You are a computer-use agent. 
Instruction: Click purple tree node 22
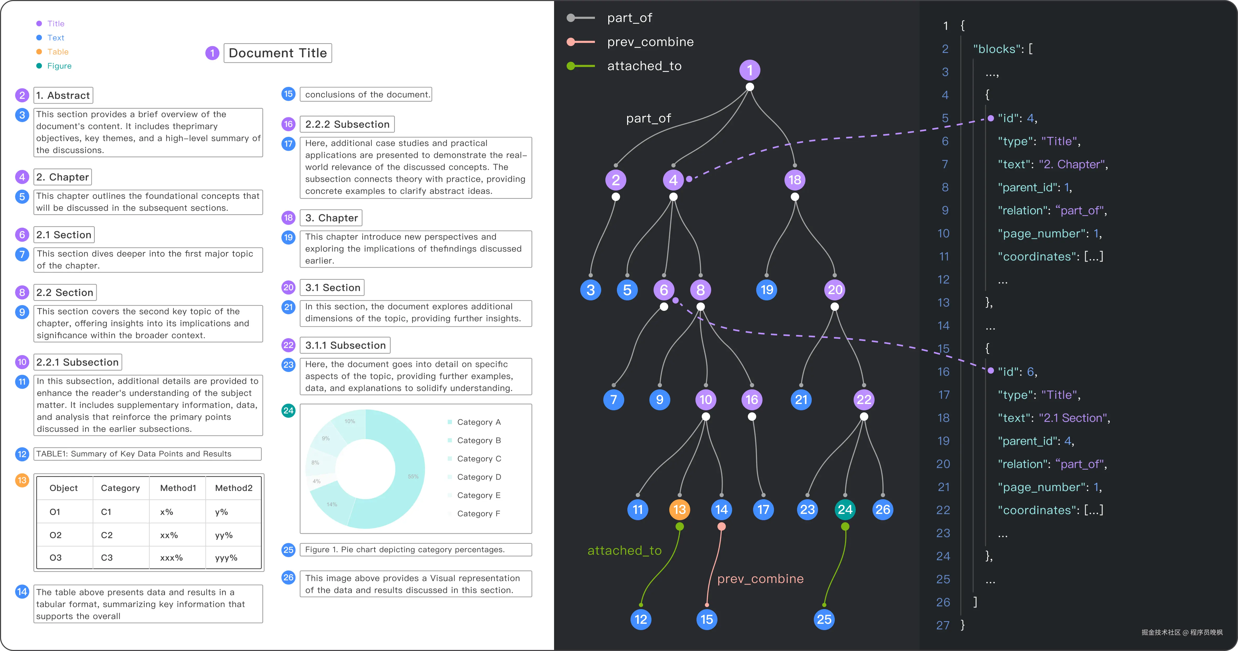click(x=864, y=400)
